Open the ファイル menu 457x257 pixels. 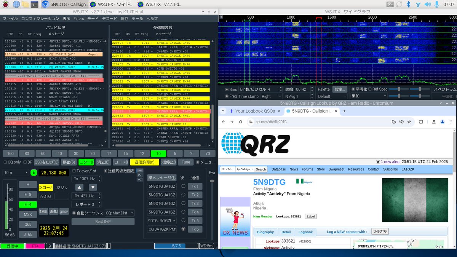[10, 18]
